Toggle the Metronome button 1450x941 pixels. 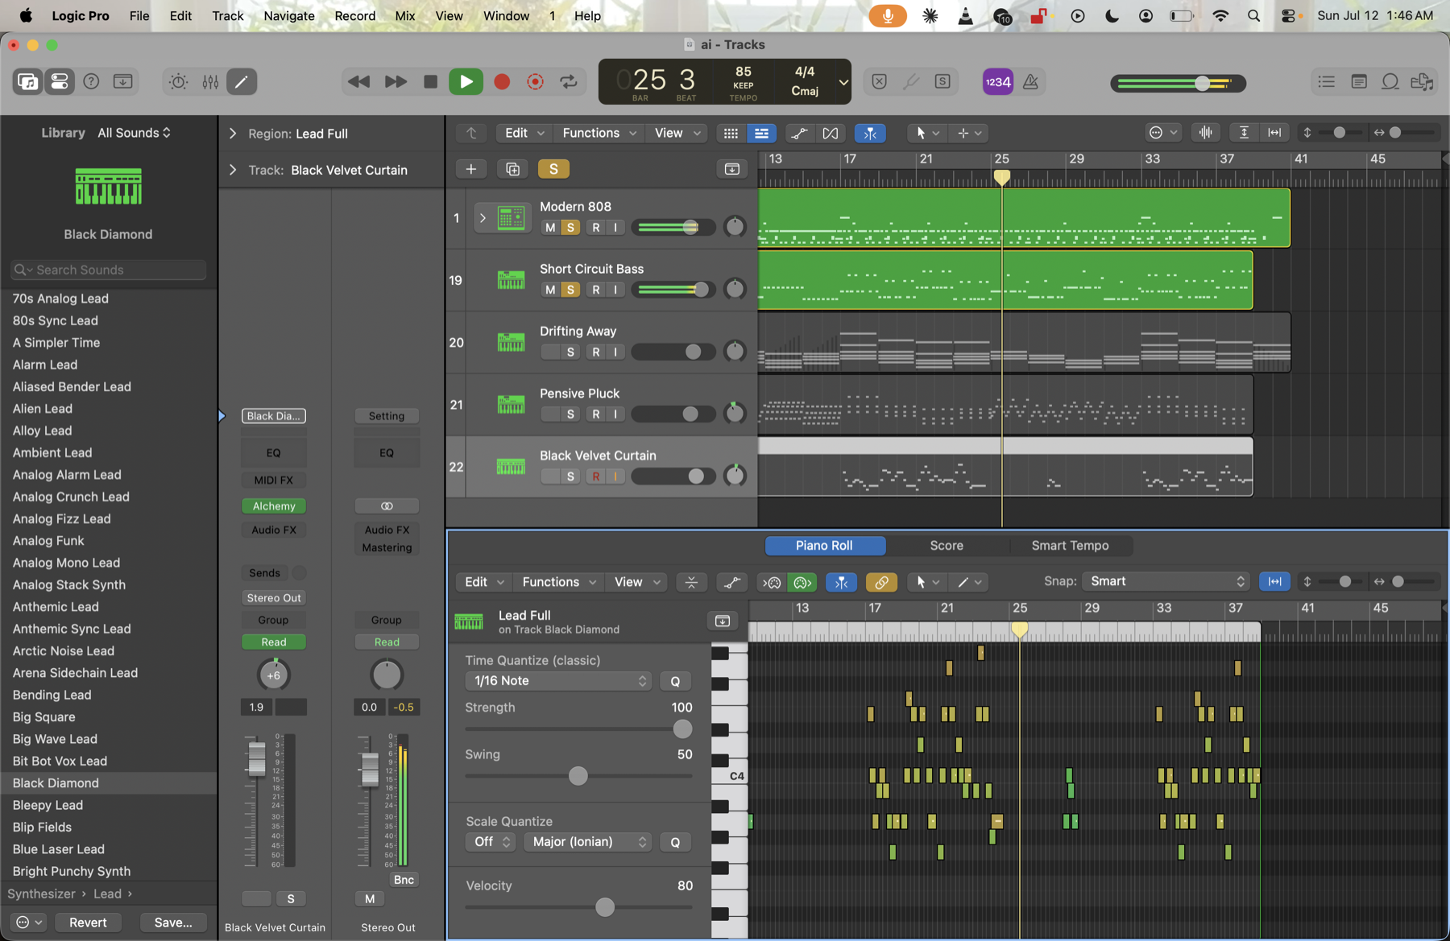(1030, 81)
